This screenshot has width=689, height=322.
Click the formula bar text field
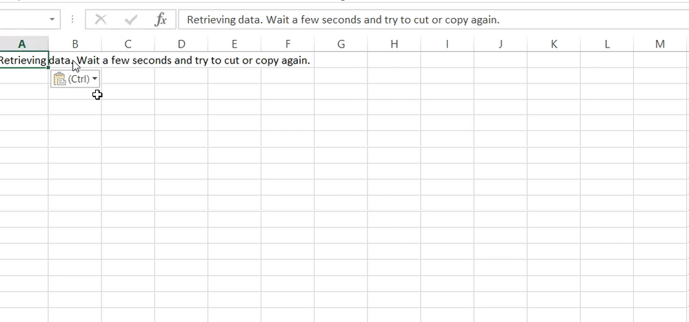(x=433, y=20)
